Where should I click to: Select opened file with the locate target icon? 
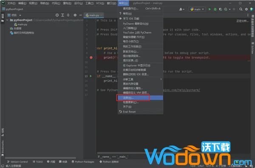[x=57, y=15]
